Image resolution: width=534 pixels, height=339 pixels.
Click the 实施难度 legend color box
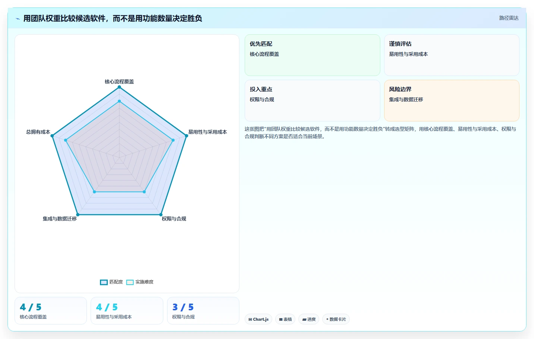pyautogui.click(x=130, y=282)
